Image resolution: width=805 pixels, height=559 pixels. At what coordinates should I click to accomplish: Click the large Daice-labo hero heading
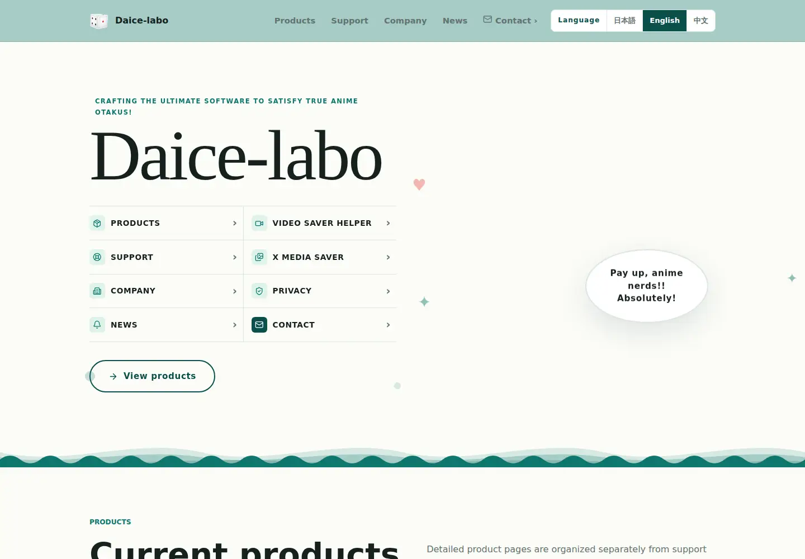[x=236, y=157]
